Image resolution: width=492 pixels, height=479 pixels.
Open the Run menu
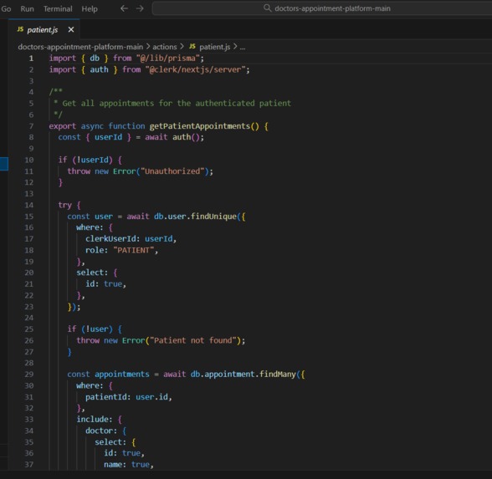pyautogui.click(x=28, y=8)
